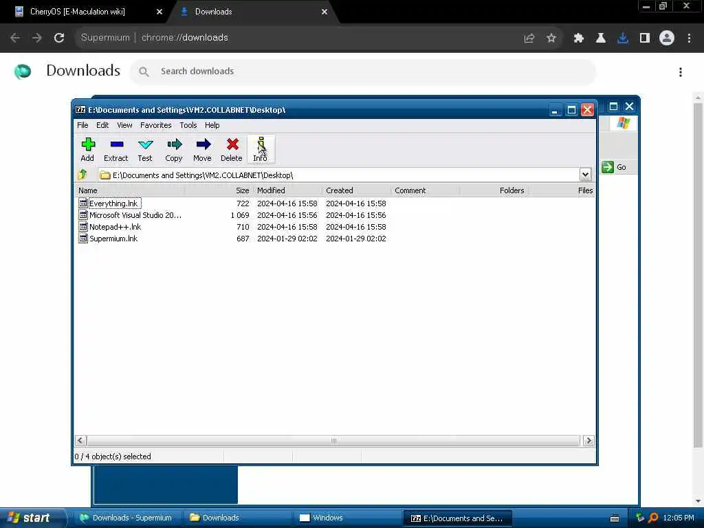
Task: Click the Go button in background window
Action: click(x=614, y=167)
